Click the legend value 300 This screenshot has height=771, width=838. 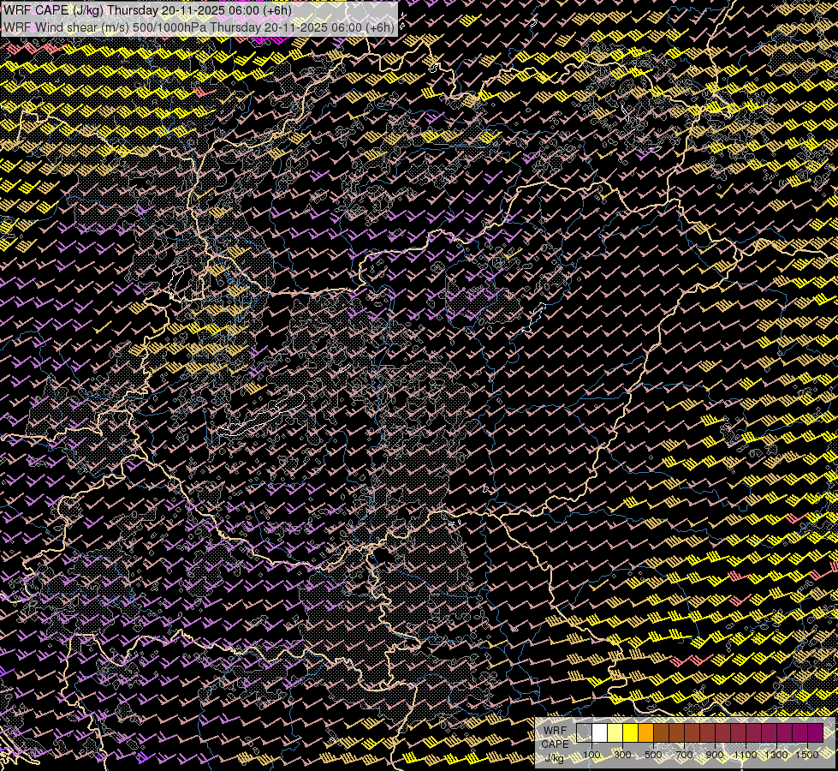tap(622, 755)
